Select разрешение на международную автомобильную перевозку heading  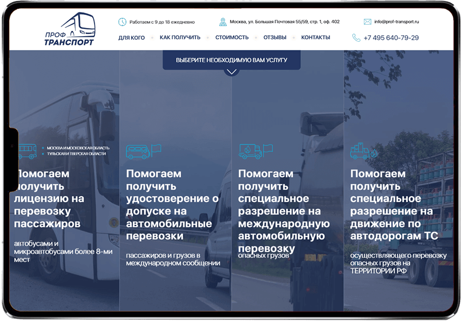pos(284,211)
